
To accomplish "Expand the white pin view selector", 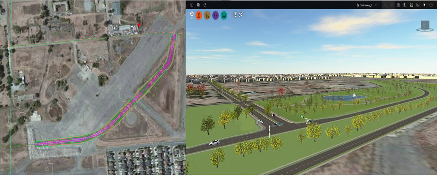I will [x=192, y=15].
